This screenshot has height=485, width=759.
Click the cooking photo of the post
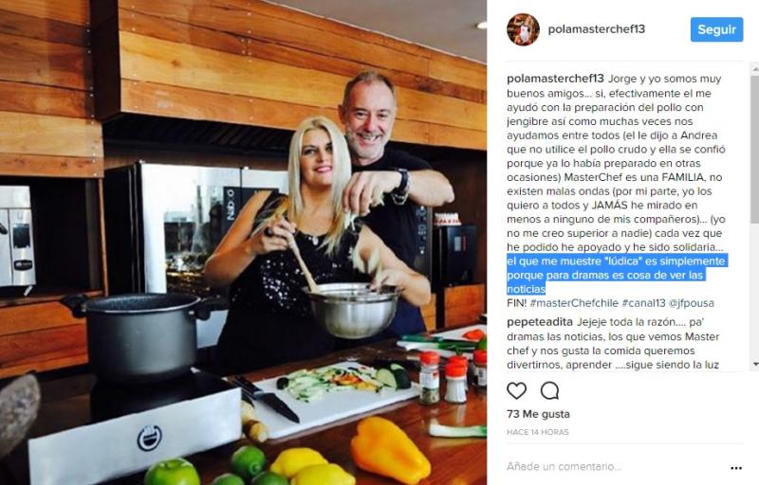(244, 242)
